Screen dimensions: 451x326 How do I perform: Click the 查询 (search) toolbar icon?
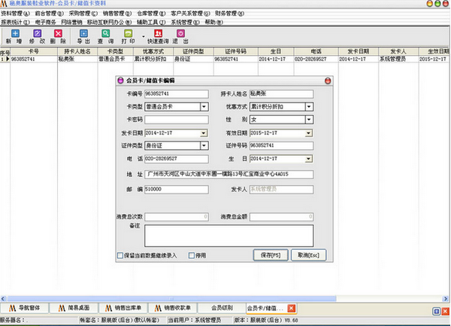[105, 33]
